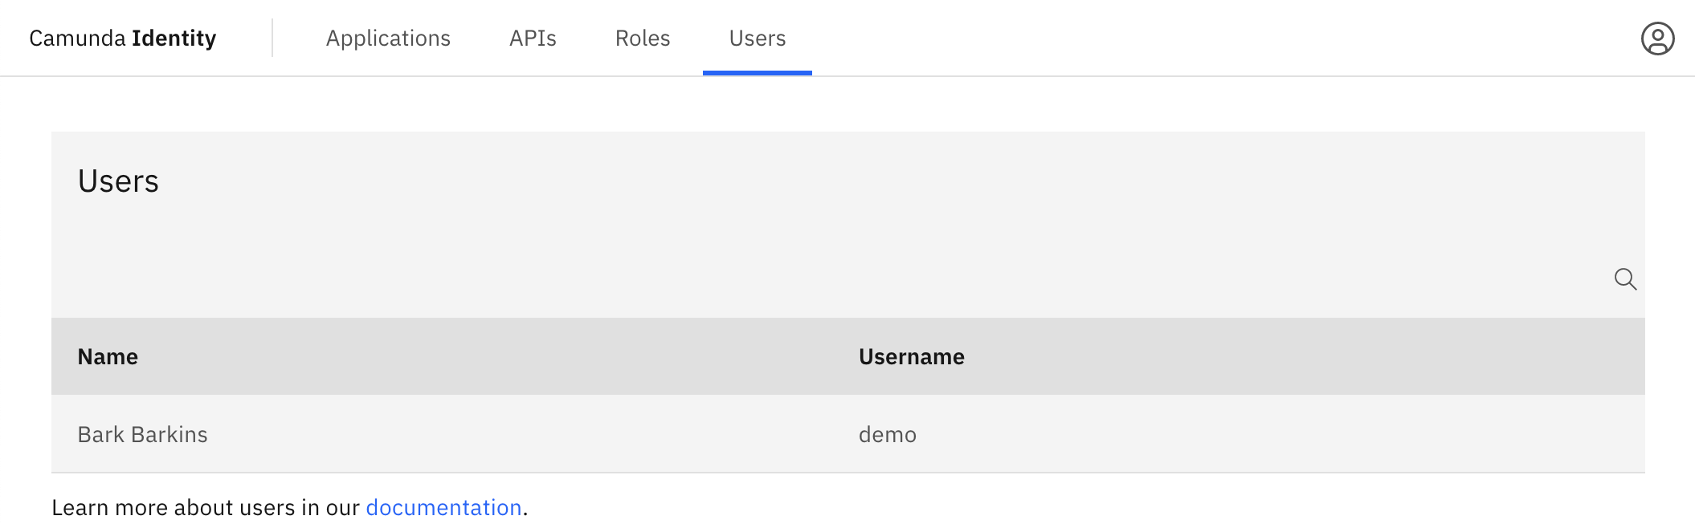Select the active Users tab
Screen dimensions: 1695x528
coord(757,39)
